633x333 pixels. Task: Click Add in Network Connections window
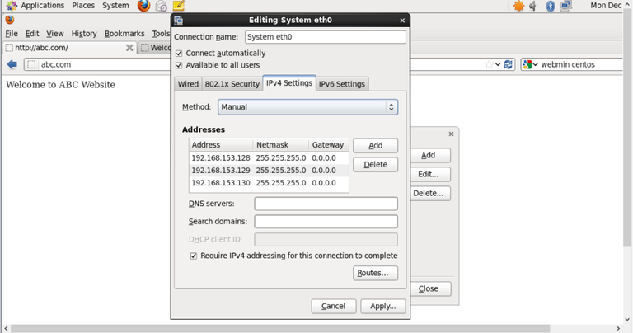pos(430,156)
